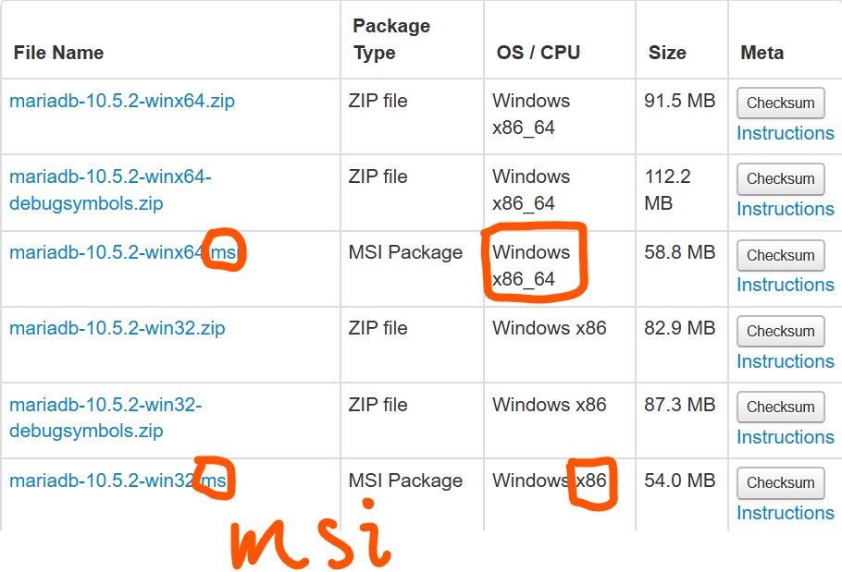View Checksum for the win32 MSI package
The image size is (842, 572).
coord(780,483)
